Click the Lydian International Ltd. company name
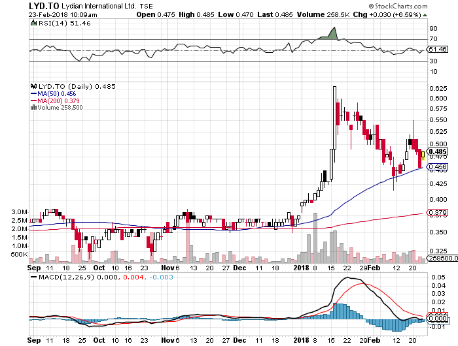This screenshot has height=346, width=458. (x=99, y=6)
